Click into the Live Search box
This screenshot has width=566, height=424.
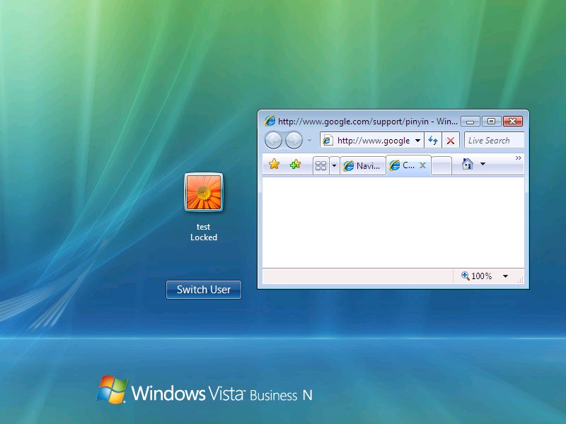click(x=494, y=140)
